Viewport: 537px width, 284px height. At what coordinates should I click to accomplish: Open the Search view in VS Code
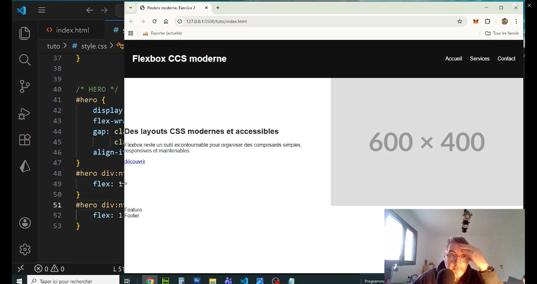pyautogui.click(x=25, y=60)
